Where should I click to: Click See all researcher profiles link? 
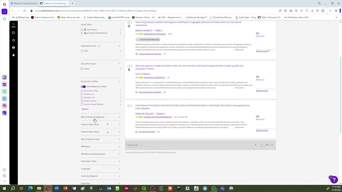click(85, 109)
